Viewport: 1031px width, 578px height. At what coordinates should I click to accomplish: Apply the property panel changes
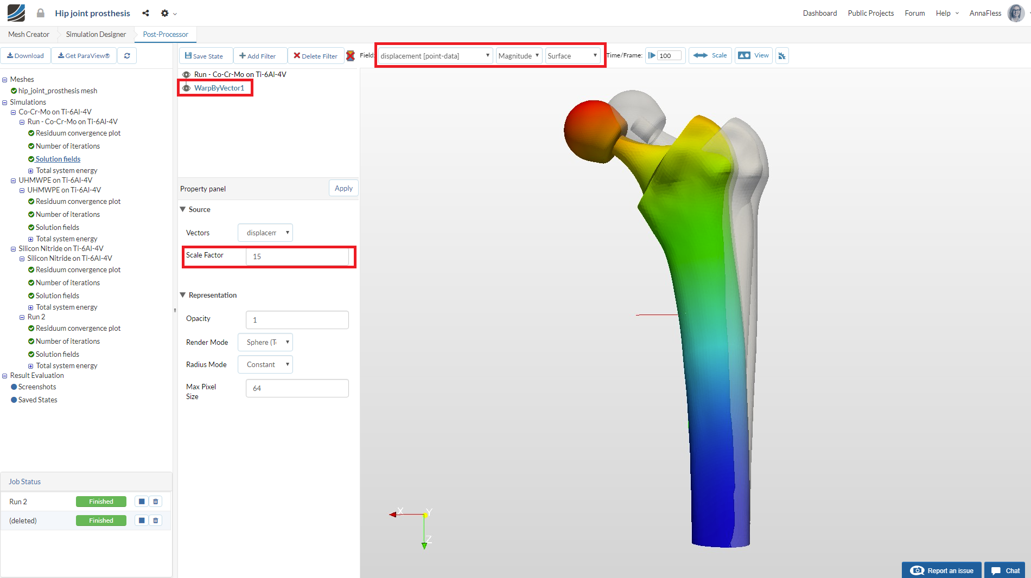point(343,188)
